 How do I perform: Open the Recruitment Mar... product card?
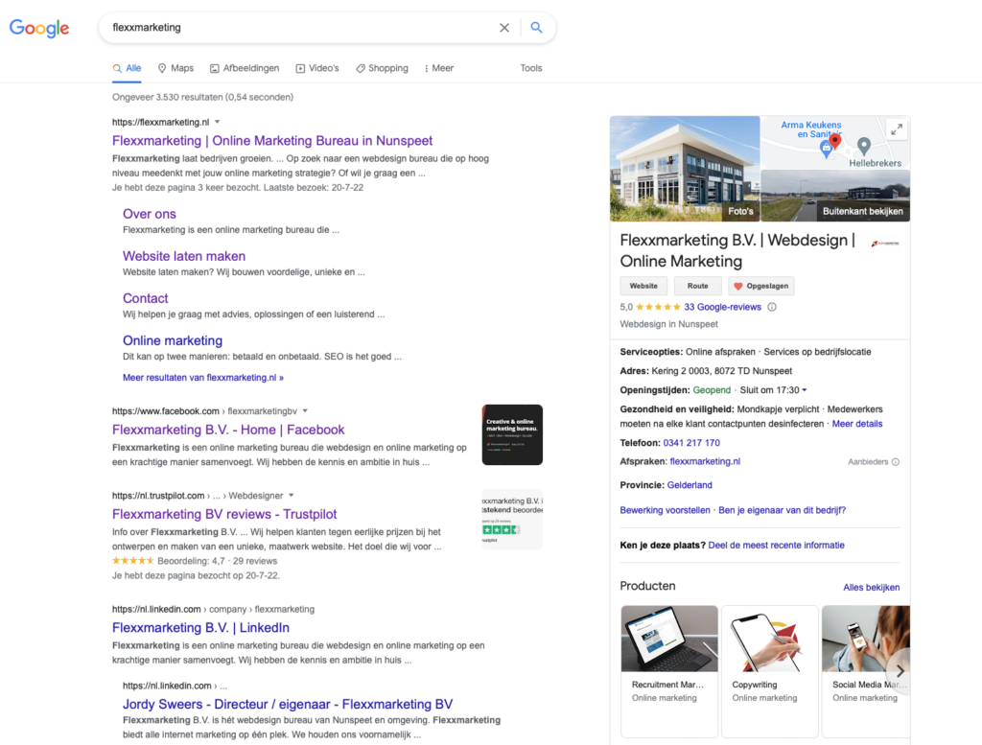pos(669,671)
